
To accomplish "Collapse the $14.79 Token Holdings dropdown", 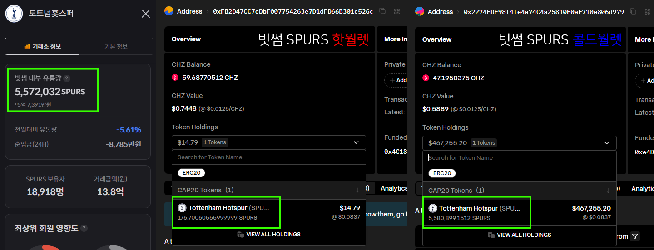I will 269,142.
